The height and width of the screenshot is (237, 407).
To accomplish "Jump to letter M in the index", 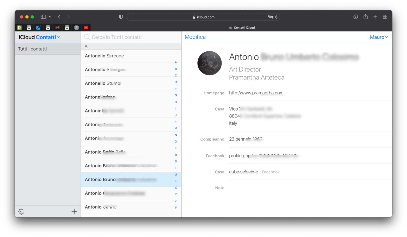I will [176, 128].
